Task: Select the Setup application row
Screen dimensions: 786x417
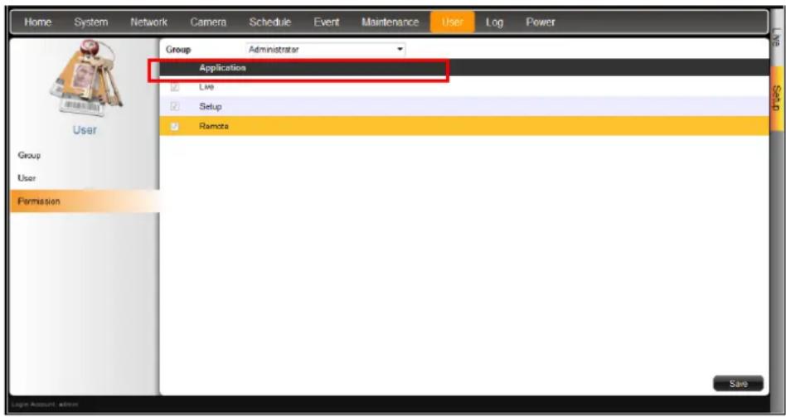Action: 464,106
